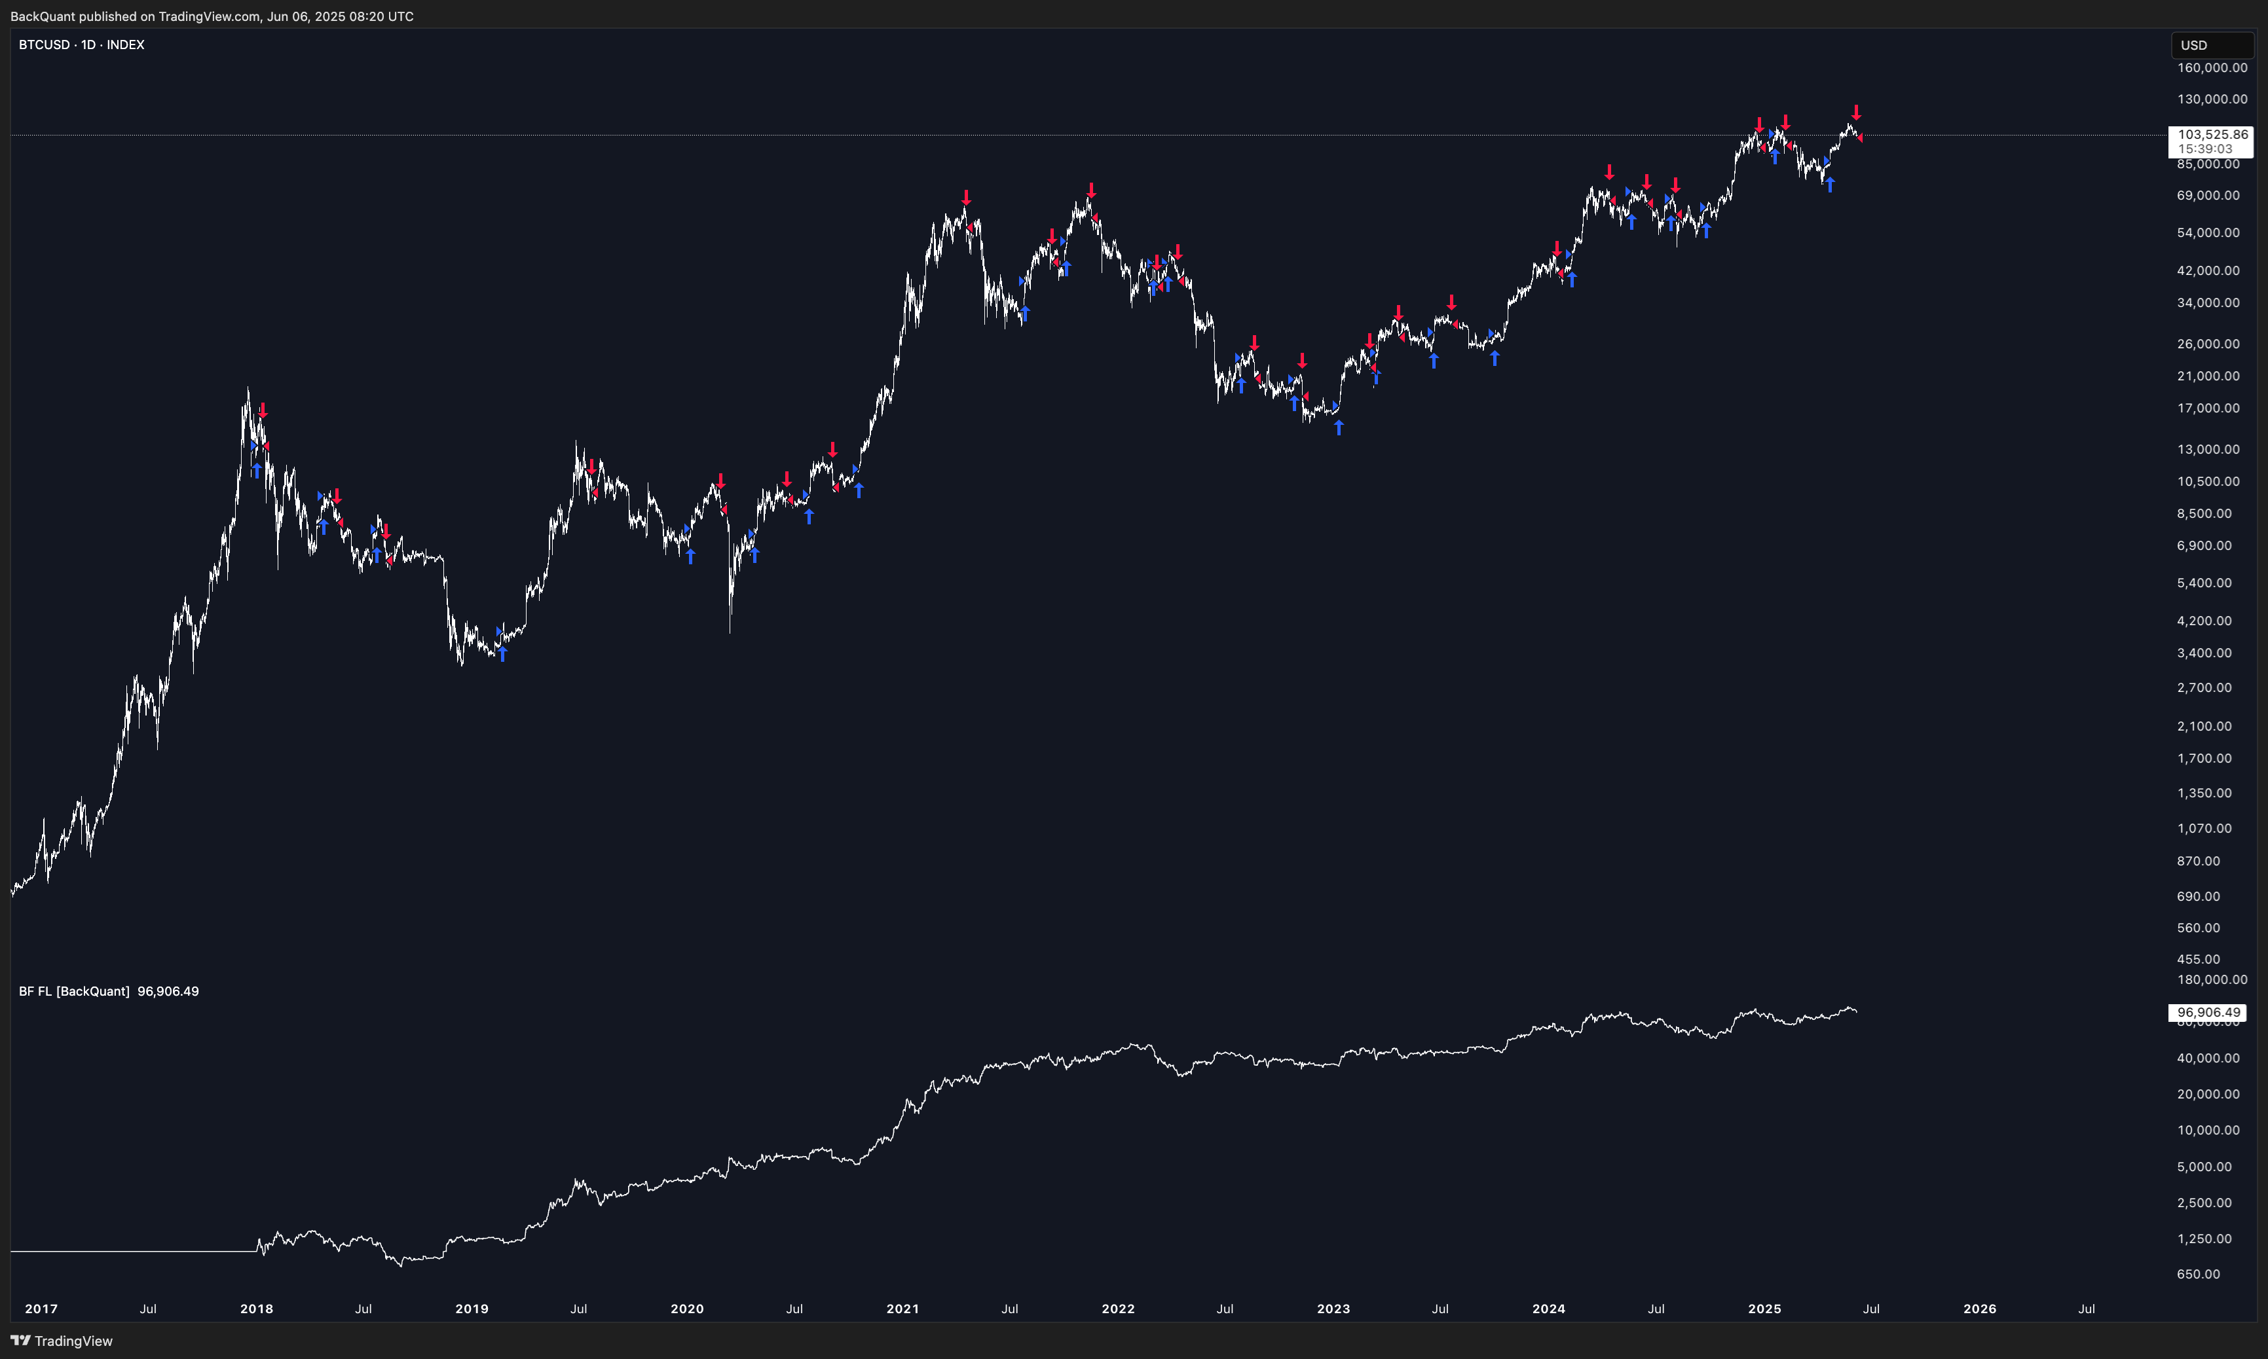The width and height of the screenshot is (2268, 1359).
Task: Click the 3,400.00 price axis label
Action: pos(2204,652)
